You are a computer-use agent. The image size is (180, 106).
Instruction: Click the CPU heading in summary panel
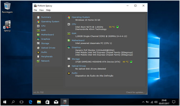pyautogui.click(x=74, y=24)
